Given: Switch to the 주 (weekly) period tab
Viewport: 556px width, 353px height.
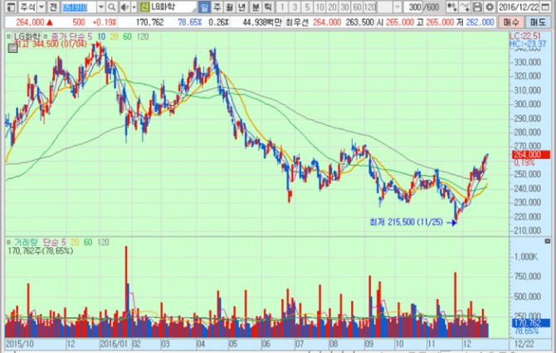Looking at the screenshot, I should [217, 7].
